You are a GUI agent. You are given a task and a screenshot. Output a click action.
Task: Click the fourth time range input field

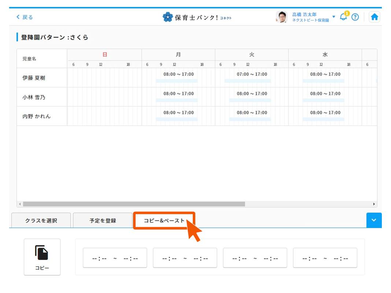tap(325, 258)
